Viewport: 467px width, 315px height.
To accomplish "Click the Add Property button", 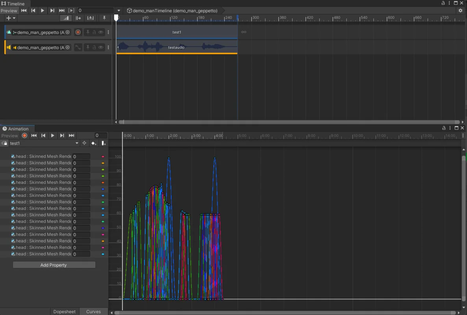I will click(54, 265).
